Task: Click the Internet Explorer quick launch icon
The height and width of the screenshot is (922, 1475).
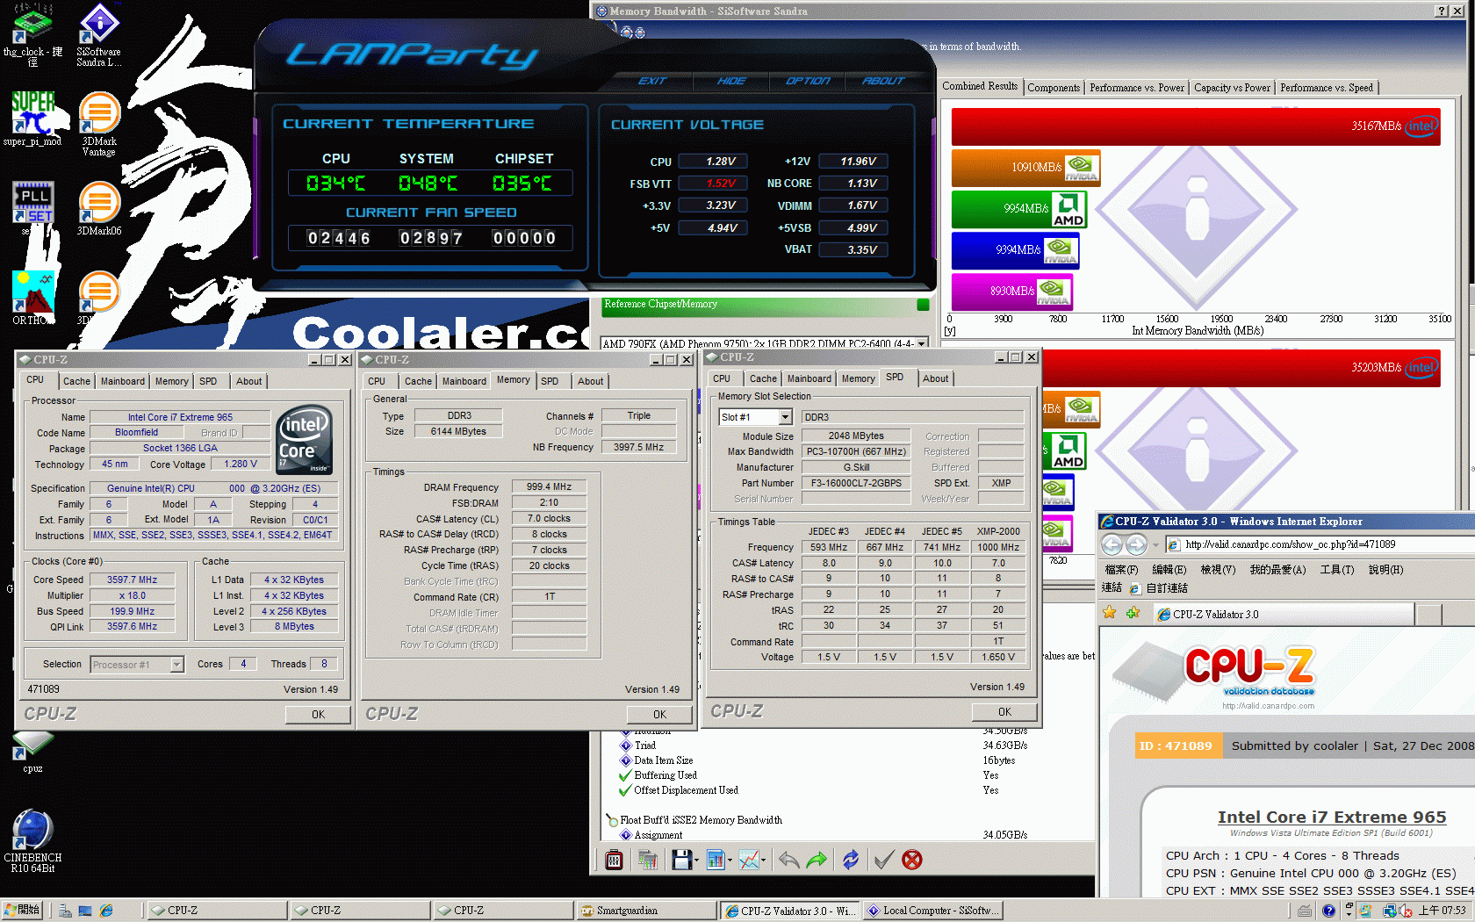Action: tap(106, 911)
